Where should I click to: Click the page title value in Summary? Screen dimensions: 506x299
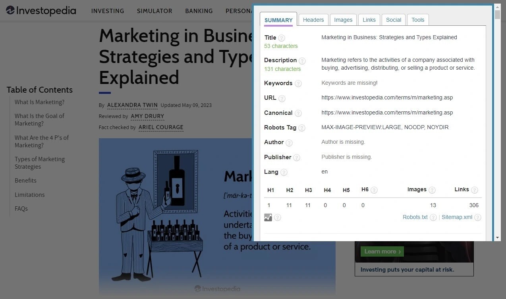click(389, 37)
